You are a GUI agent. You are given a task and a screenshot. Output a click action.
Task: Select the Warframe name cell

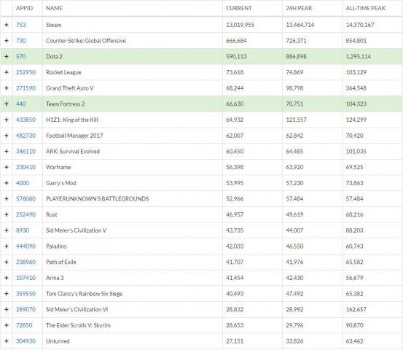click(133, 167)
